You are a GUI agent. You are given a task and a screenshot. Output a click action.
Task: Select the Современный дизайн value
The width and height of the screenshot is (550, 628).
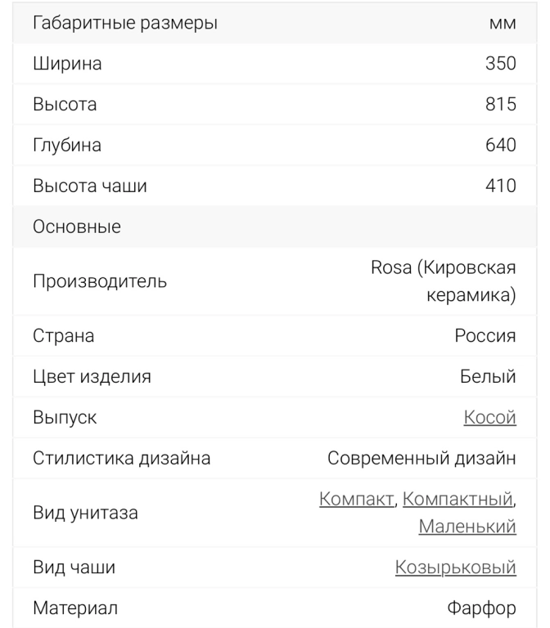422,459
